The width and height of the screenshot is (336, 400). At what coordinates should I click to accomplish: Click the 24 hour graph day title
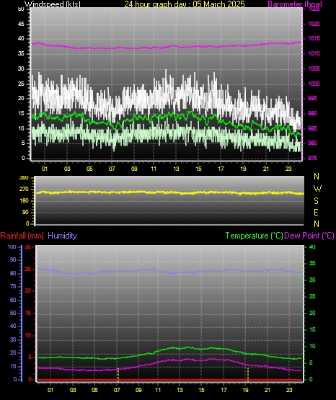point(185,4)
